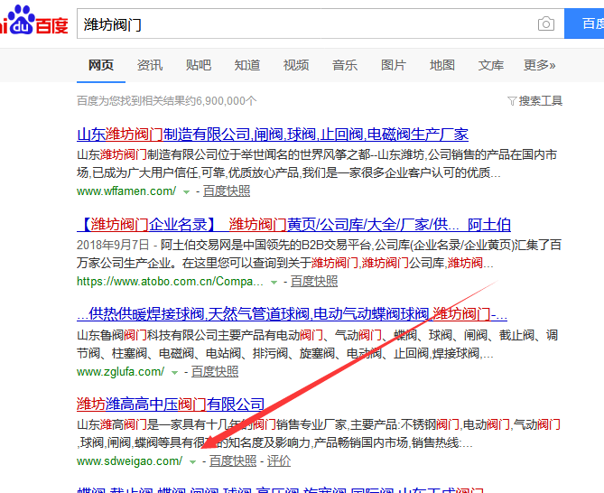Viewport: 604px width, 493px height.
Task: Open the 地图 tab
Action: (442, 65)
